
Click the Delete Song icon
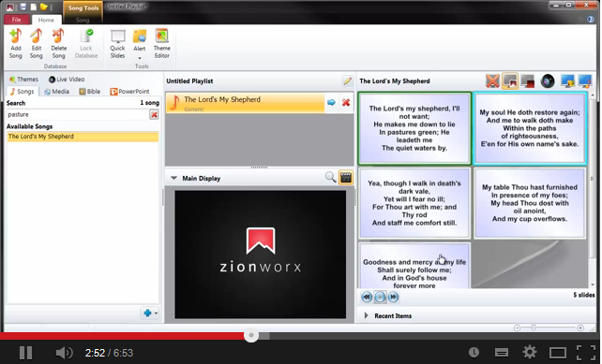(59, 44)
